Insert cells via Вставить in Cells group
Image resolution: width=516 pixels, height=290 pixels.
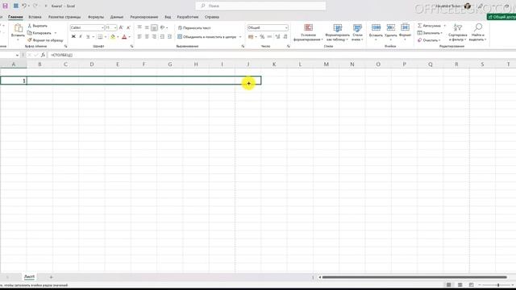point(376,32)
